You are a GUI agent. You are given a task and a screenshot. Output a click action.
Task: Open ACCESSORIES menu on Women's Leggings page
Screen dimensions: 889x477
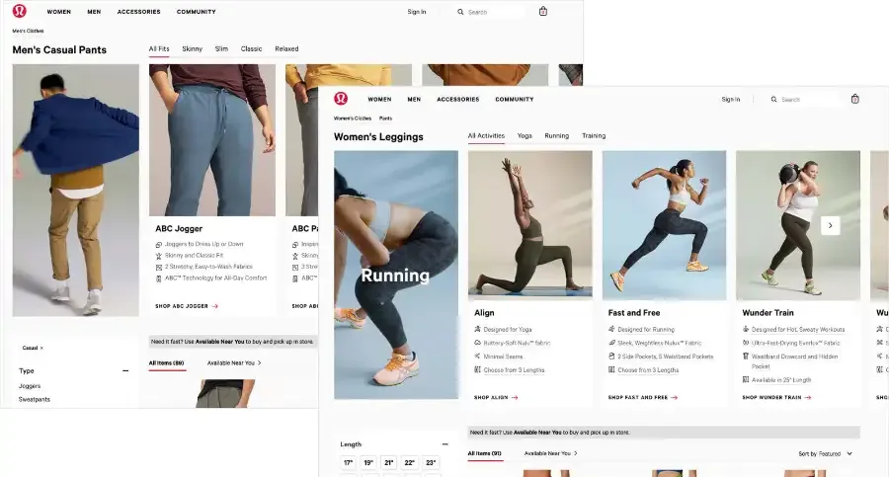click(x=458, y=100)
